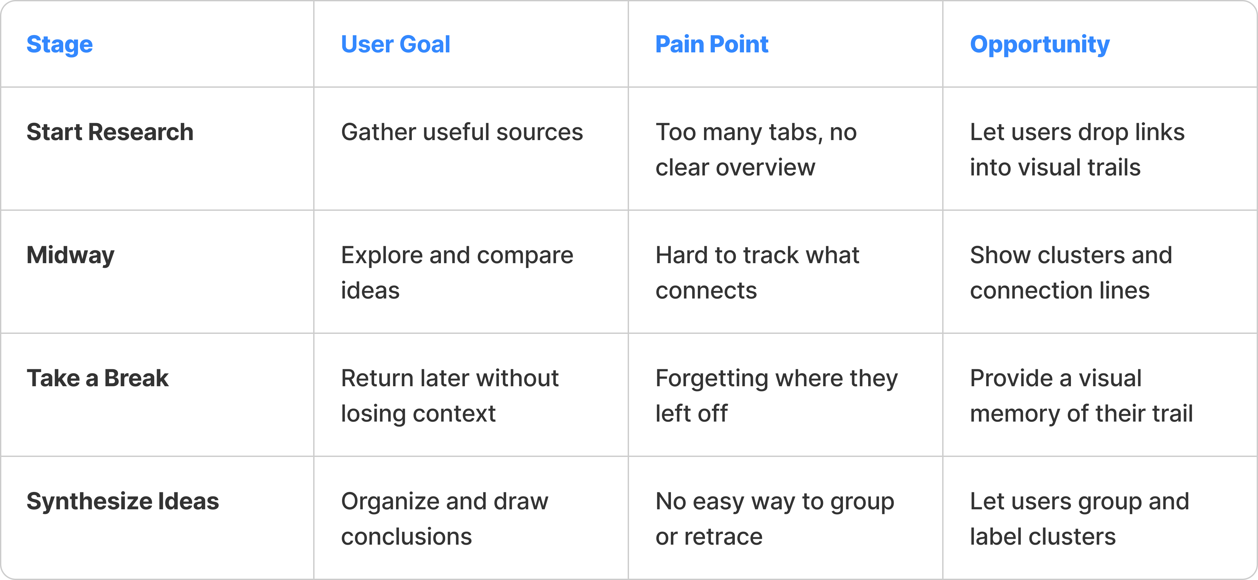Click the Explore and compare ideas cell
1258x580 pixels.
click(457, 272)
